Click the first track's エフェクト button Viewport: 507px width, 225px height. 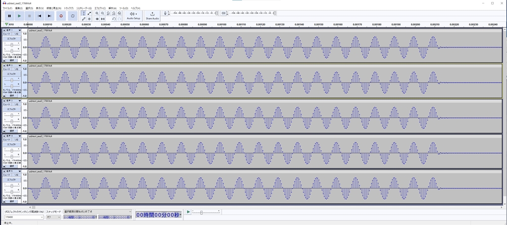(11, 39)
